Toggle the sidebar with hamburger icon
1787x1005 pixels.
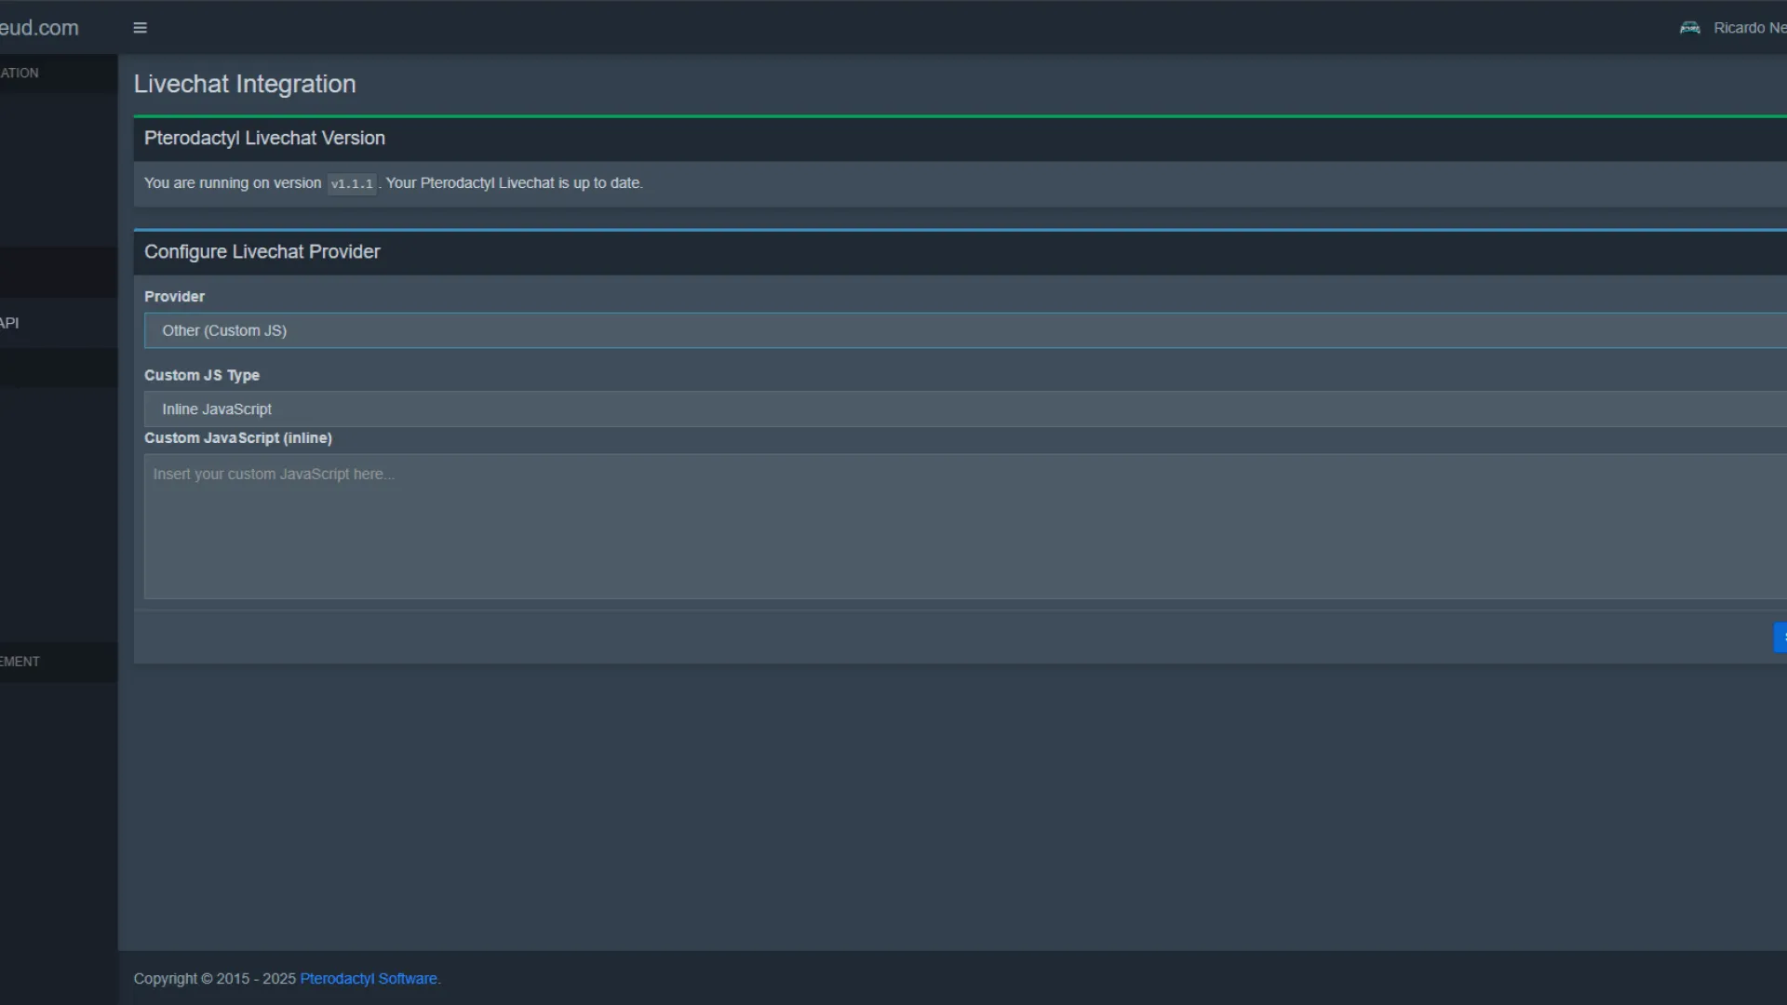click(140, 28)
